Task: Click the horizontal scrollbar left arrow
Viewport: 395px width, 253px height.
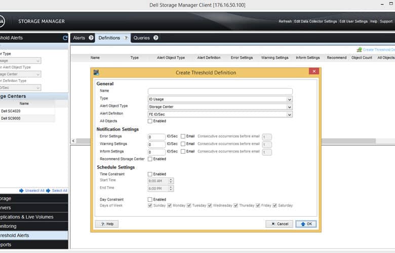Action: click(x=73, y=141)
